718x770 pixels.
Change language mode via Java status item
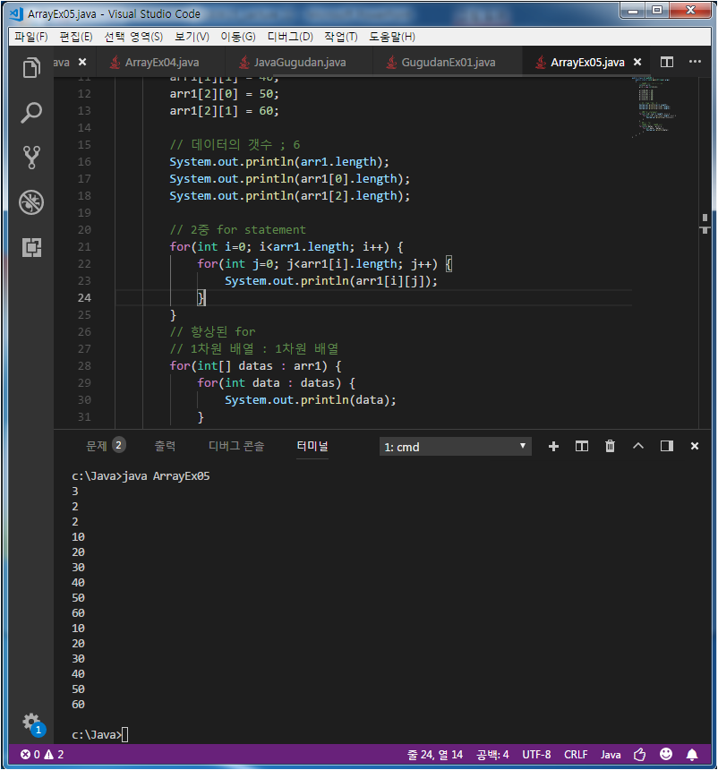611,754
